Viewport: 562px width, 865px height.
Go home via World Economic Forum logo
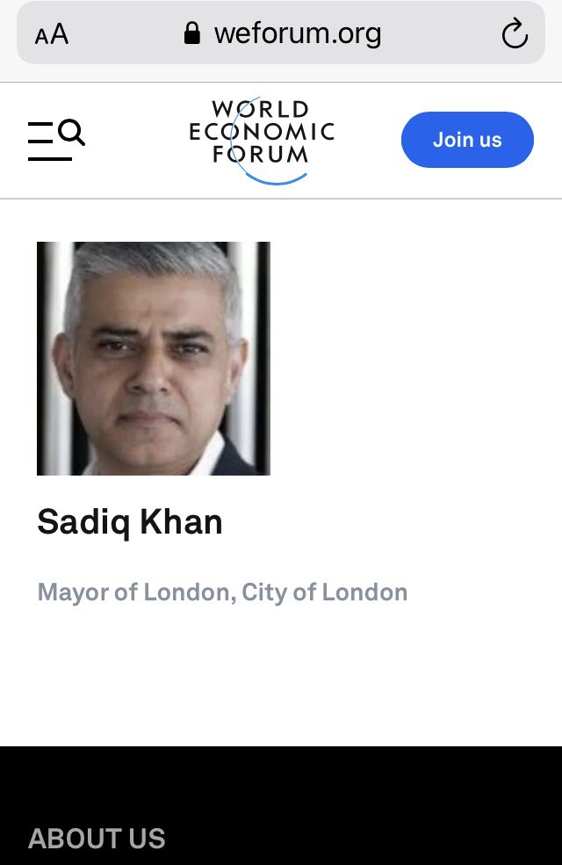point(261,140)
